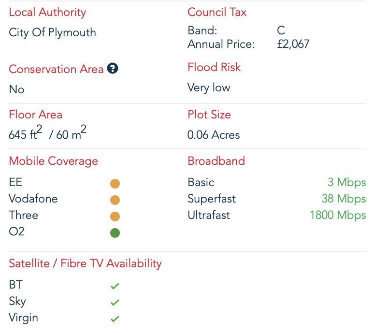The height and width of the screenshot is (333, 374).
Task: Click the Council Tax heading
Action: (x=217, y=12)
